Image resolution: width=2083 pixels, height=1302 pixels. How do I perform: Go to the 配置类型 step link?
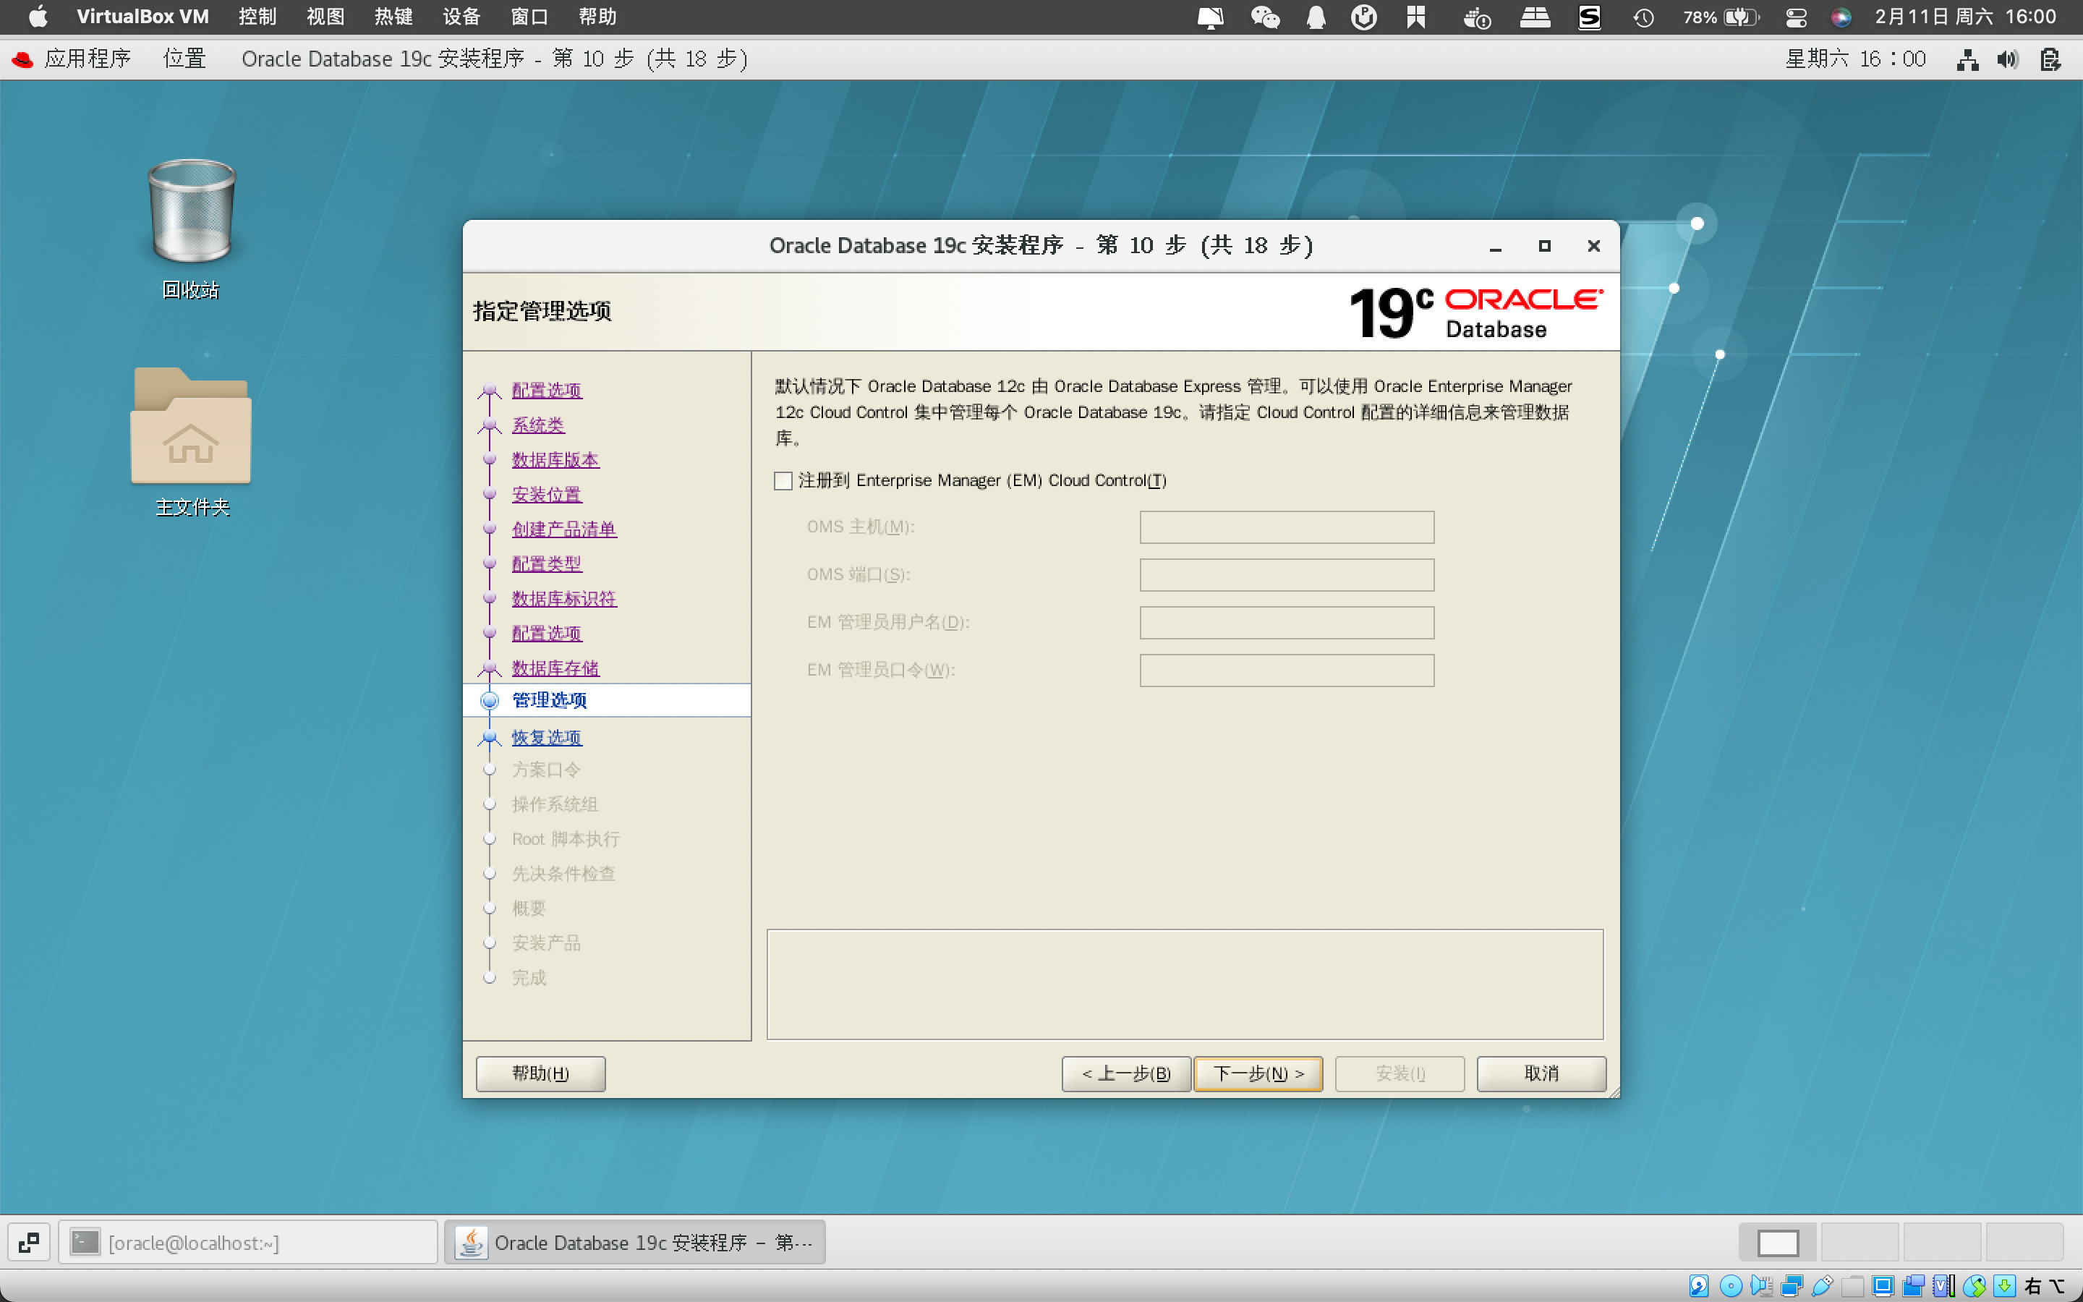(x=547, y=564)
